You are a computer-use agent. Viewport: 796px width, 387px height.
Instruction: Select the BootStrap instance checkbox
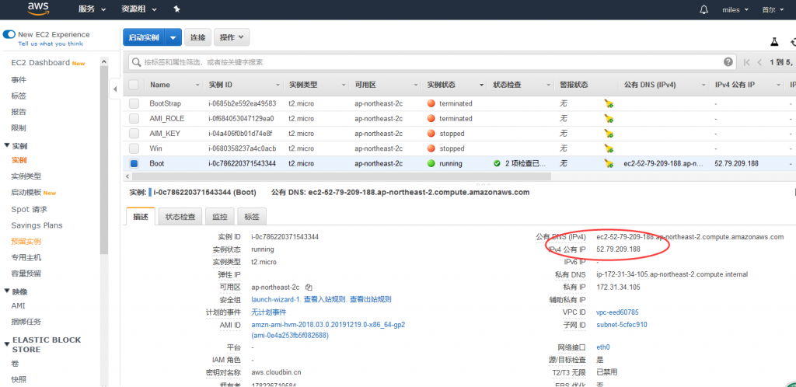click(134, 103)
